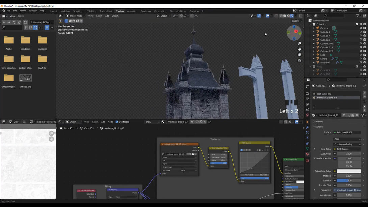Toggle the Use Nodes checkbox

tap(117, 122)
